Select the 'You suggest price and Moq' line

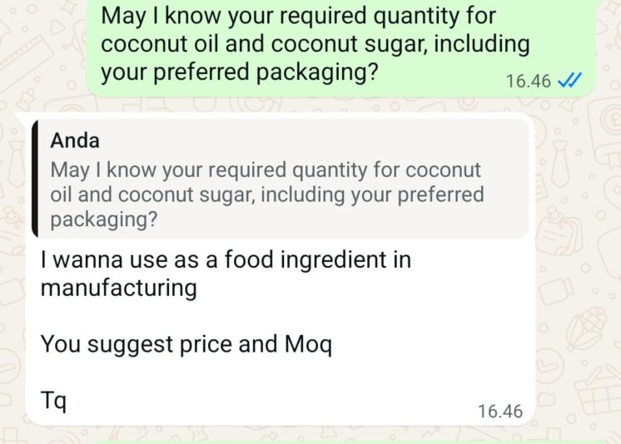tap(186, 343)
